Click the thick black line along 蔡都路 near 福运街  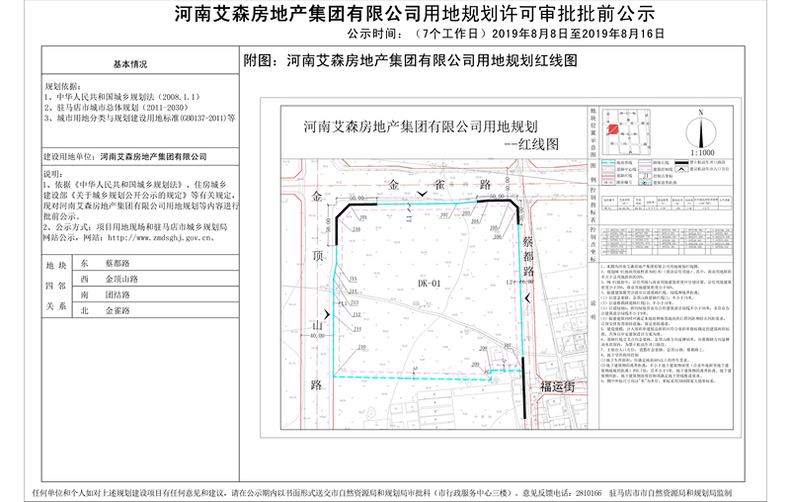tap(524, 387)
